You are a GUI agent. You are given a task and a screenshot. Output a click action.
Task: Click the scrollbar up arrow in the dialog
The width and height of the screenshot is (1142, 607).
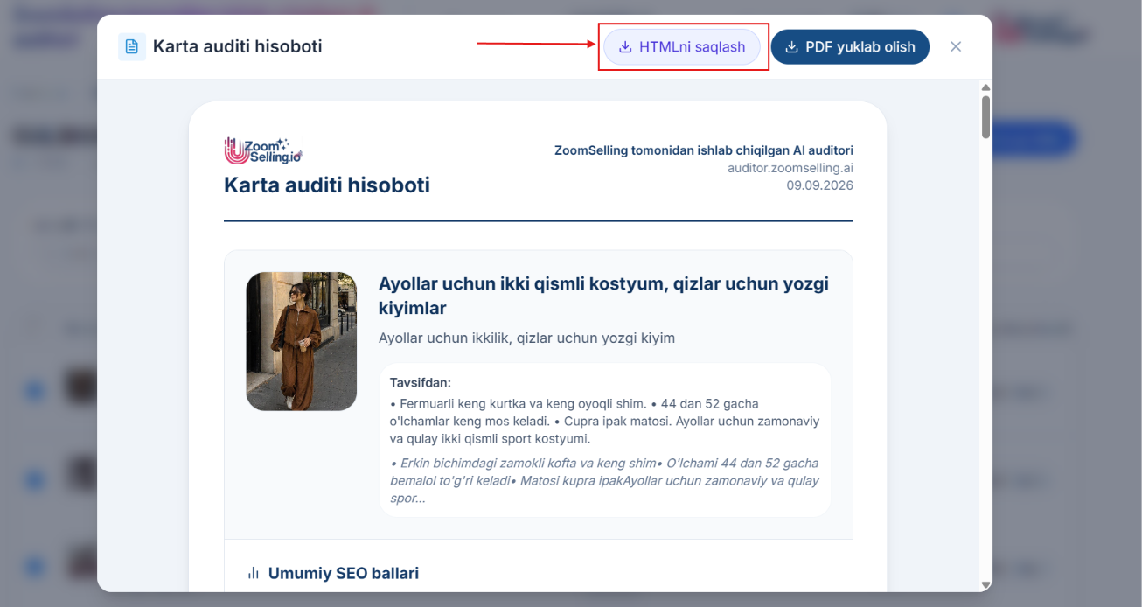[x=986, y=87]
